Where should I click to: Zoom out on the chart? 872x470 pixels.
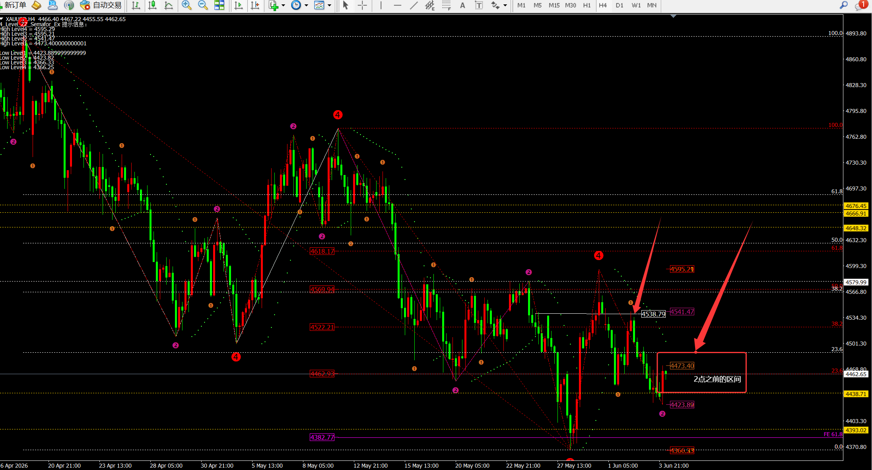[x=203, y=5]
